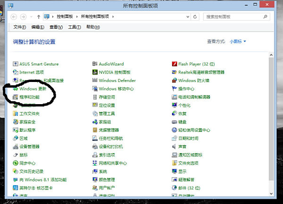Image resolution: width=283 pixels, height=204 pixels.
Task: Open the 编辑(E) menu
Action: click(38, 27)
